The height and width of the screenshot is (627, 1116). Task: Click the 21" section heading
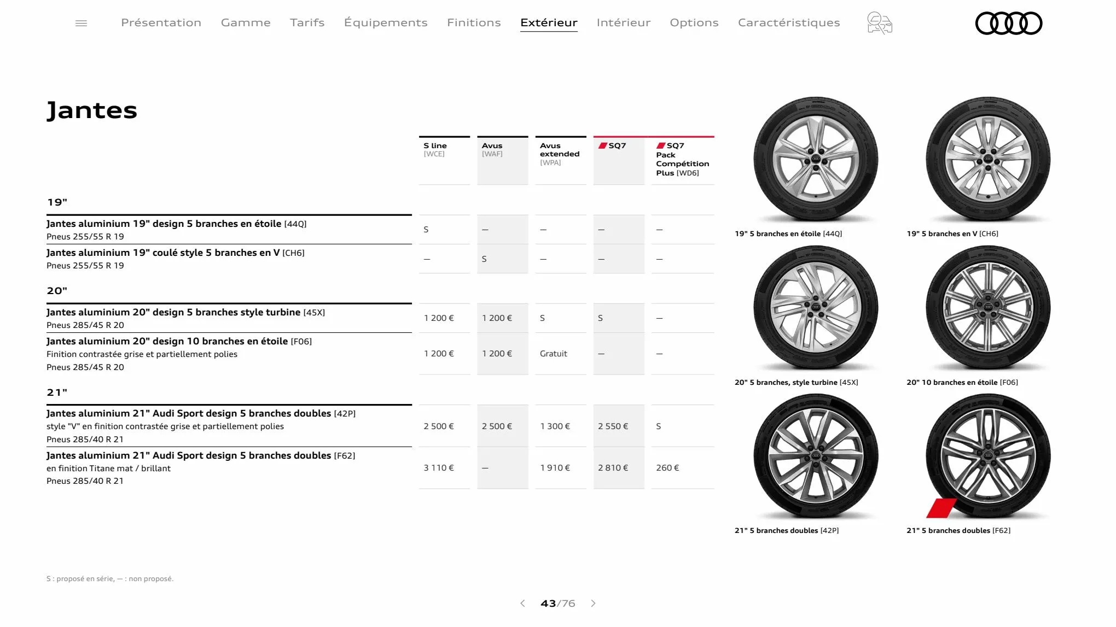(57, 392)
